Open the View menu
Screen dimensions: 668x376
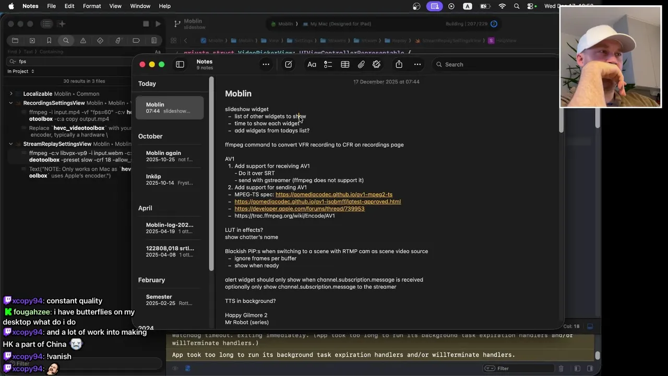click(115, 6)
